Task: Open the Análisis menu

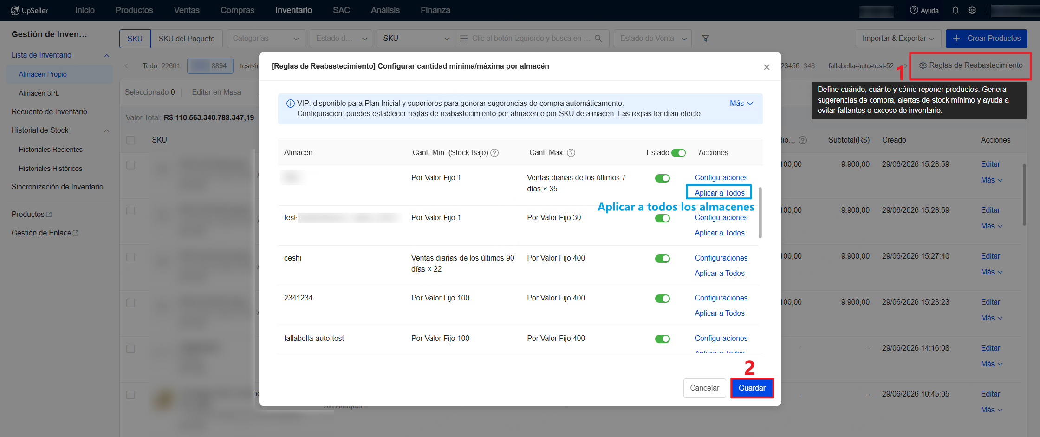Action: coord(385,10)
